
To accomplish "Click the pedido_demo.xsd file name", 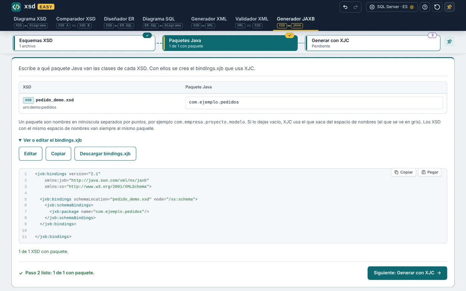I will pos(55,100).
